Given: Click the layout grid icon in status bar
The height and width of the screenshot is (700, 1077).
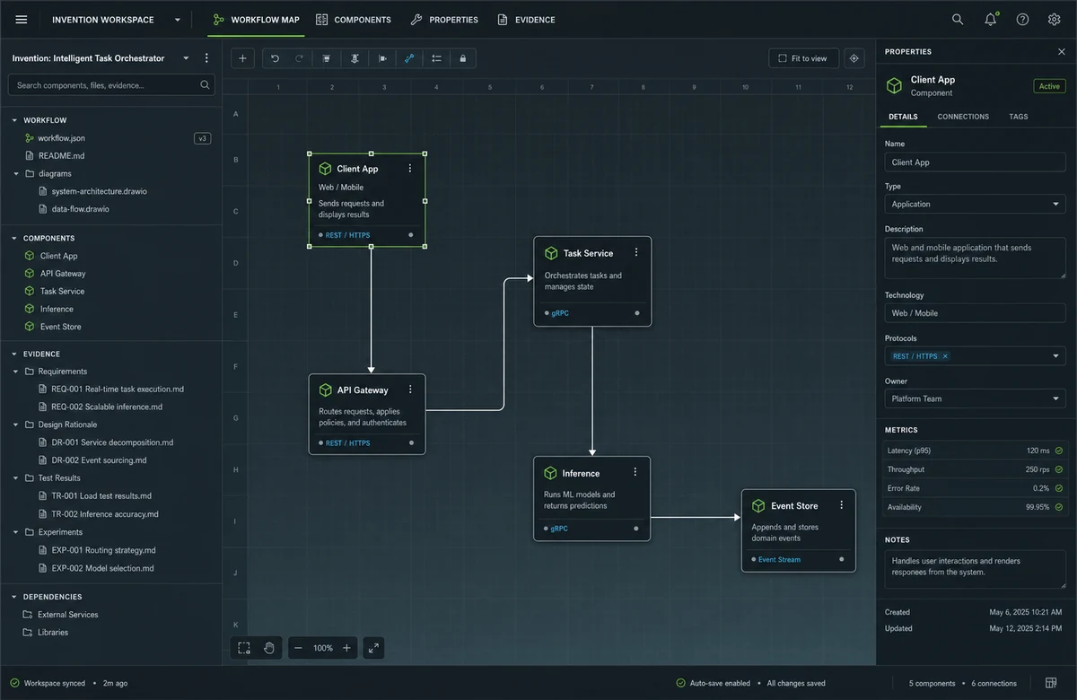Looking at the screenshot, I should click(x=1051, y=683).
